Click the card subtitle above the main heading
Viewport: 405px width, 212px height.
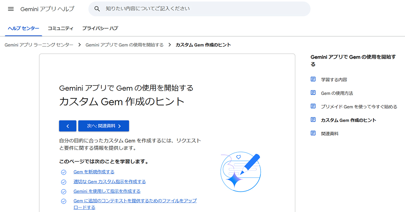point(126,88)
